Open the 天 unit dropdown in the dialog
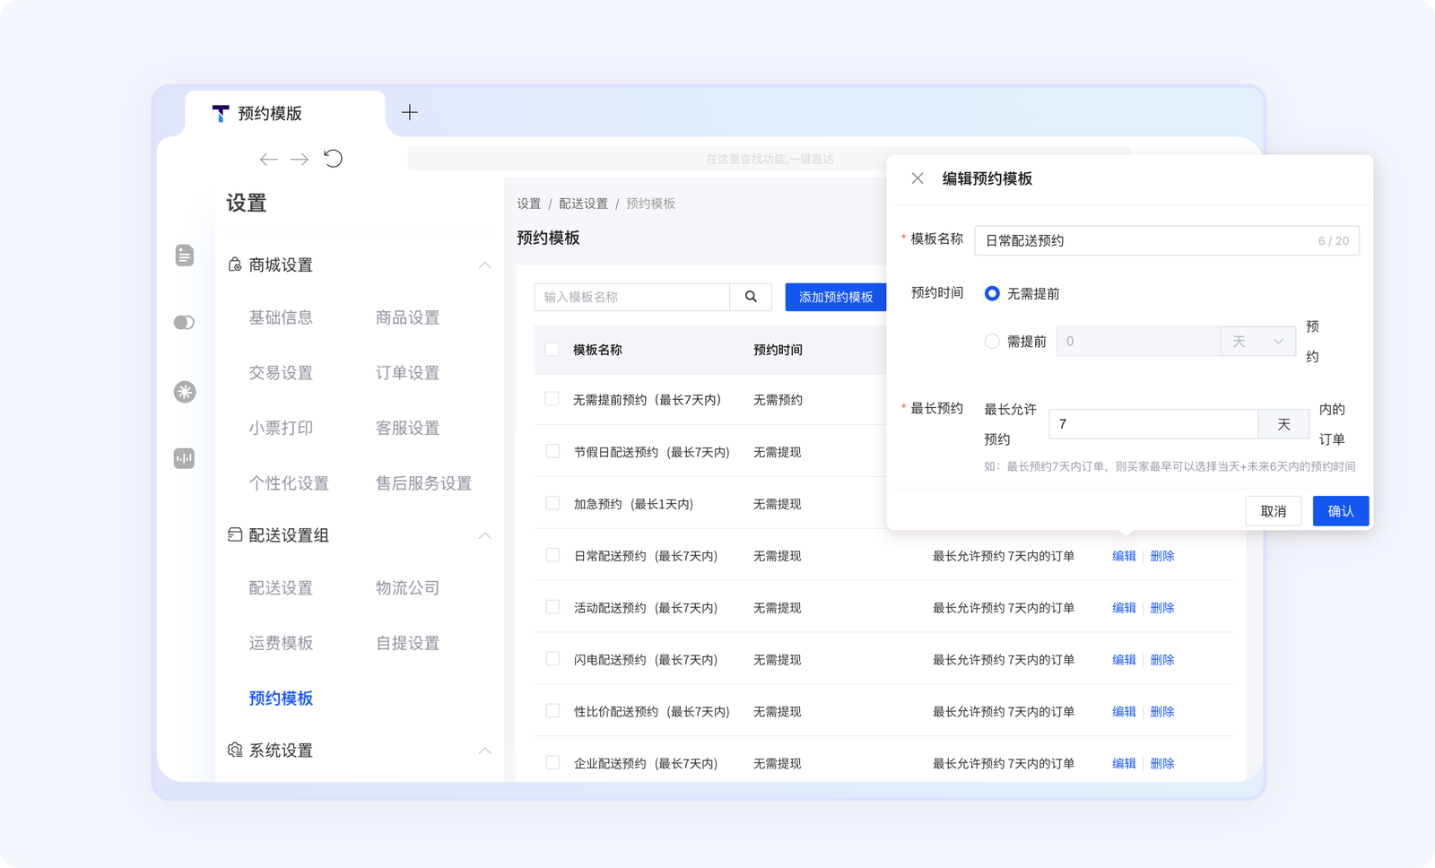This screenshot has height=868, width=1435. pos(1257,341)
